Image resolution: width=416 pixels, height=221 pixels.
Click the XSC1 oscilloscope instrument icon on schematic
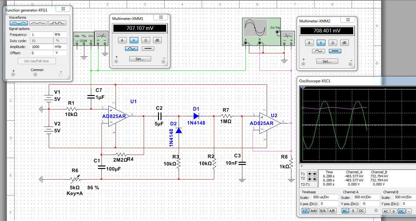tap(262, 32)
